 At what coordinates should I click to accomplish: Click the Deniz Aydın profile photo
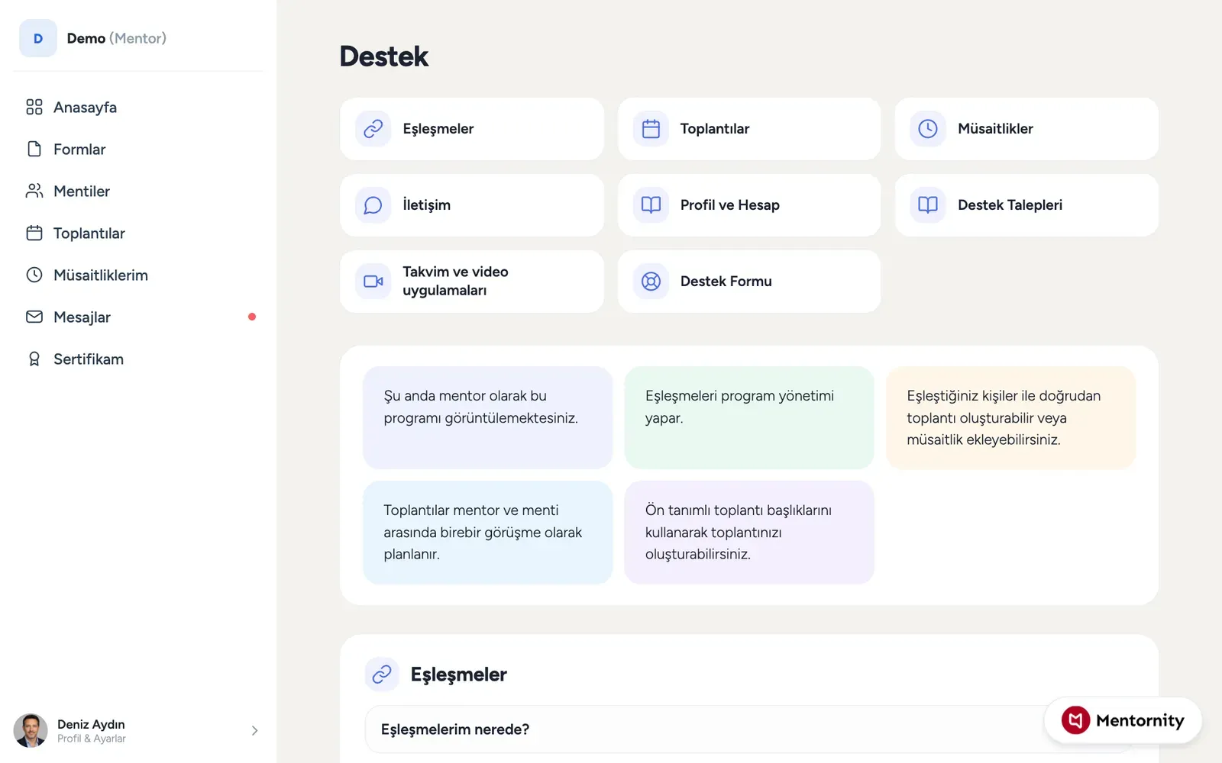pyautogui.click(x=31, y=730)
